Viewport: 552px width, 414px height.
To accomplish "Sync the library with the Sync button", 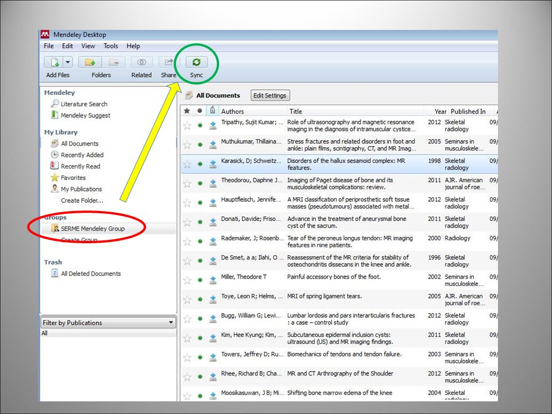I will (197, 62).
